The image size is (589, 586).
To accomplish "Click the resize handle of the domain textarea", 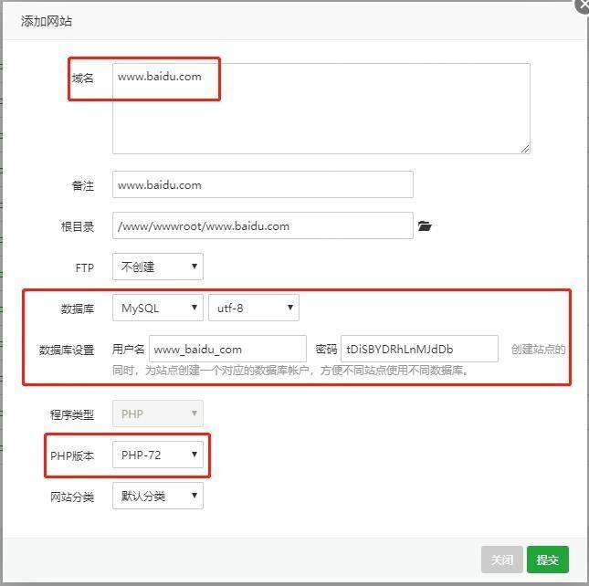I will click(x=525, y=149).
